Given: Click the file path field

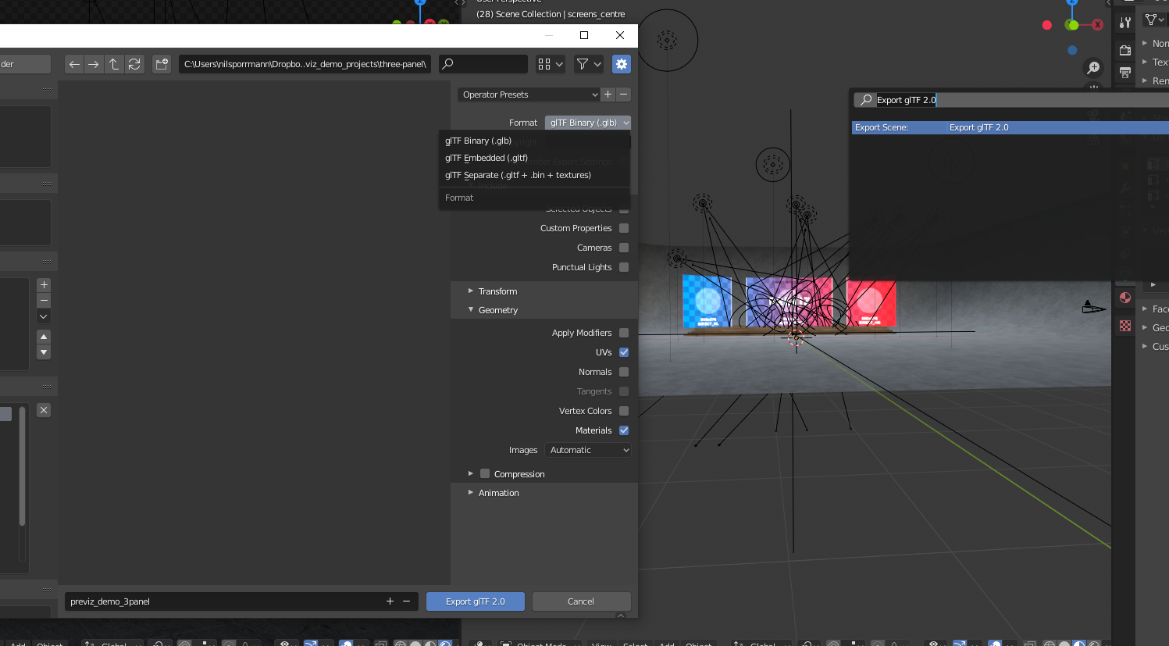Looking at the screenshot, I should [x=305, y=64].
